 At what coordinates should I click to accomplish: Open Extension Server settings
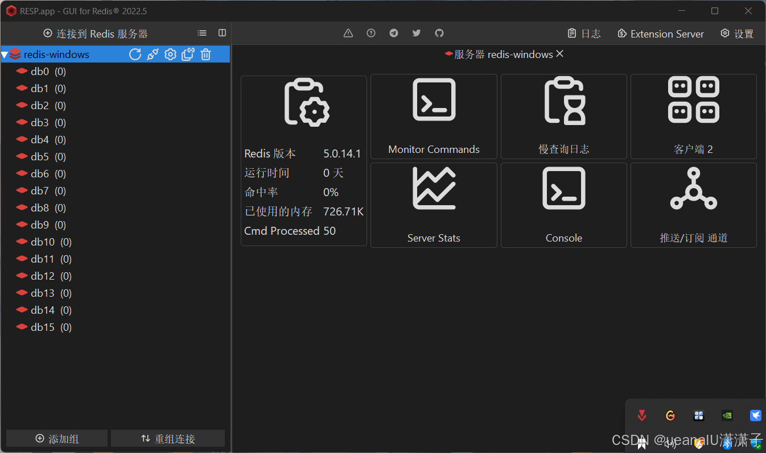(x=661, y=34)
